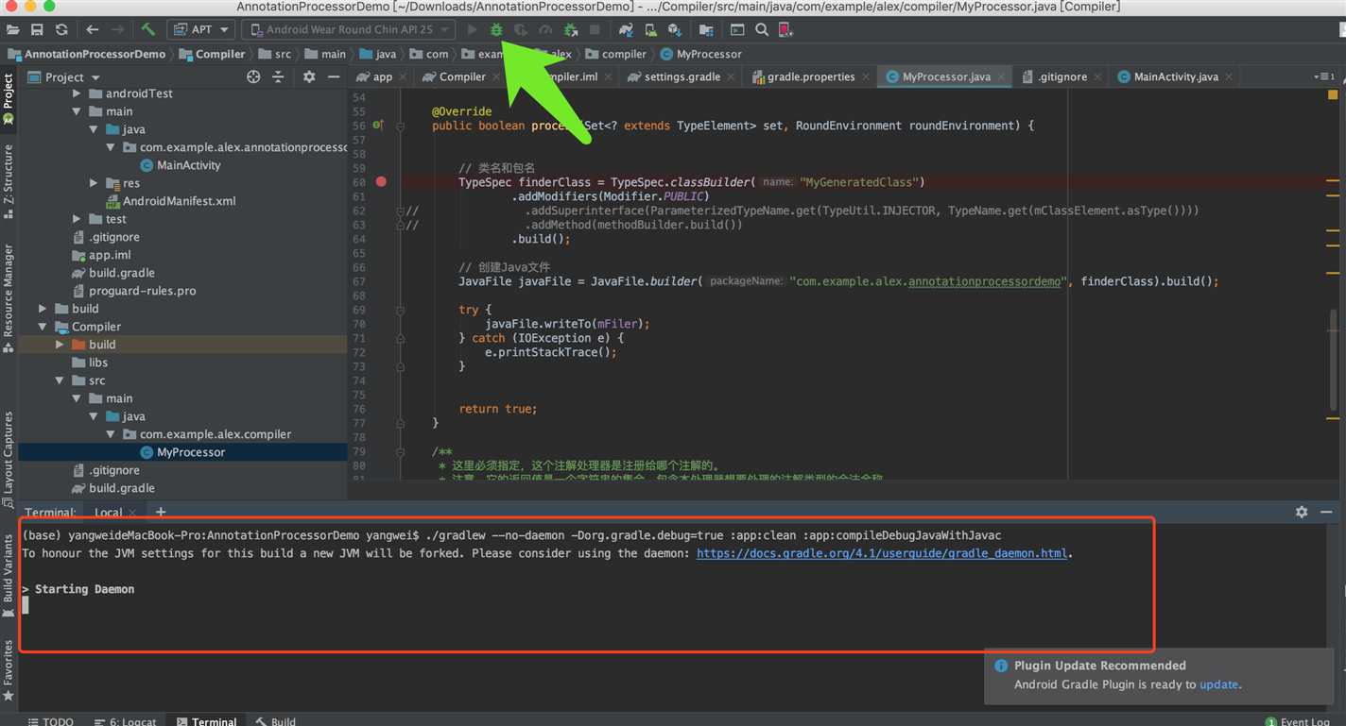Open the Build Variants side panel
The image size is (1346, 726).
click(x=9, y=575)
